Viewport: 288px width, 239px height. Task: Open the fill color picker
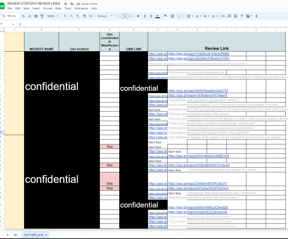[x=166, y=16]
